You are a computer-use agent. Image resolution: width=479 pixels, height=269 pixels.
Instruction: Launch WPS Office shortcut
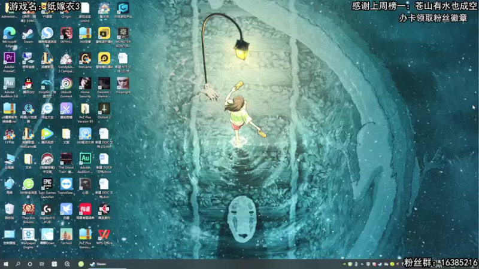104,237
